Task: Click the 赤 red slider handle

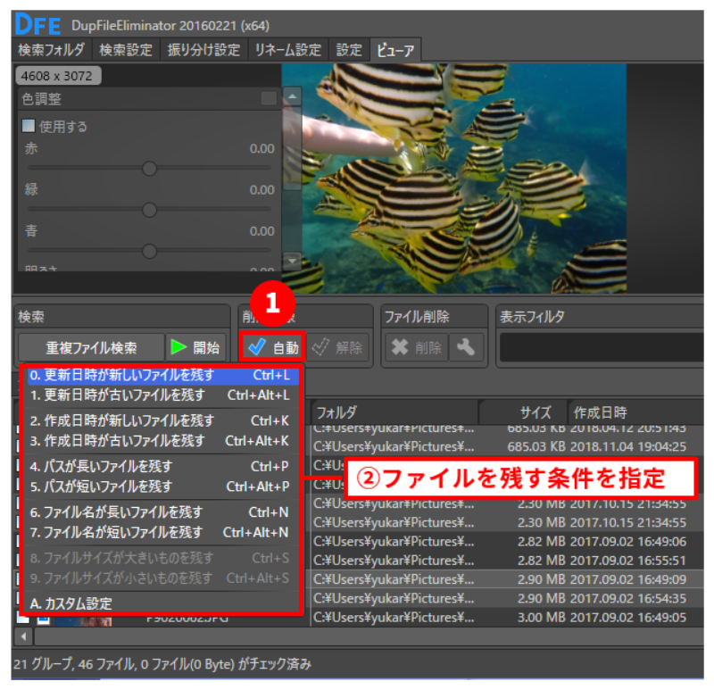Action: (x=150, y=168)
